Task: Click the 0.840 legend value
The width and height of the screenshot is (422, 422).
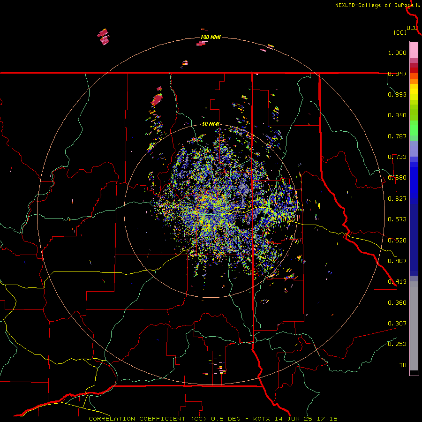Action: pyautogui.click(x=397, y=115)
